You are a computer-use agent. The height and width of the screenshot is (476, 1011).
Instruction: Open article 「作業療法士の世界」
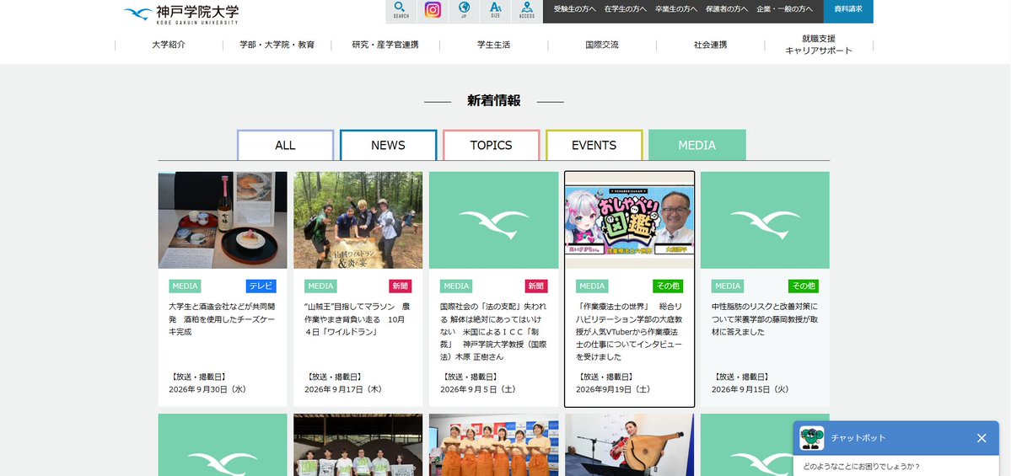[x=629, y=332]
